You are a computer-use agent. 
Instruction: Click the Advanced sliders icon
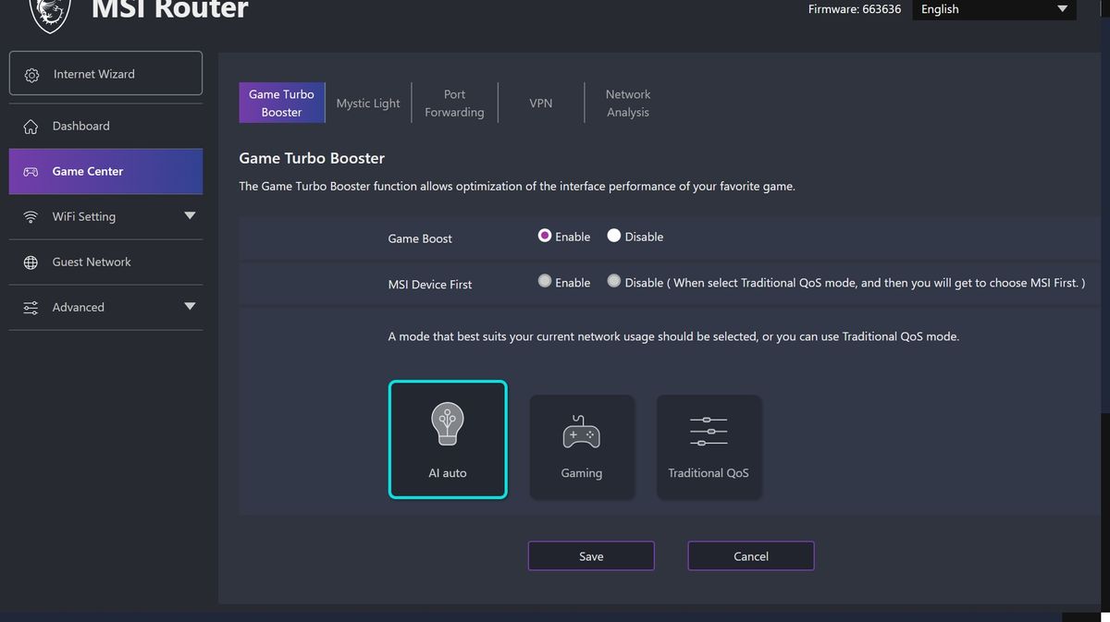pos(31,308)
